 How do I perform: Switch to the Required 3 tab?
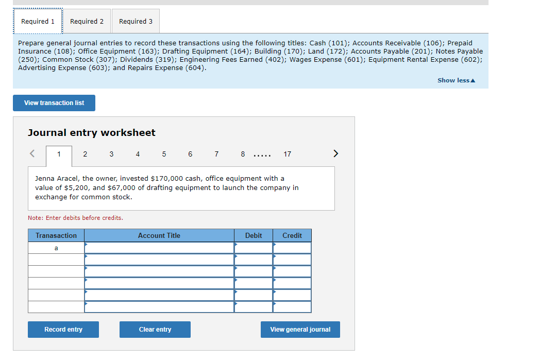click(x=135, y=21)
